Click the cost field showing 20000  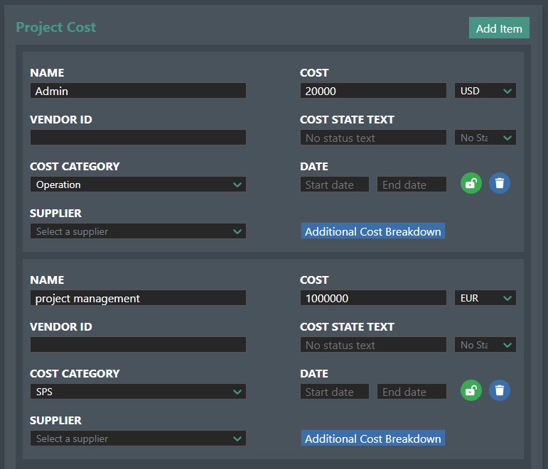(x=373, y=91)
